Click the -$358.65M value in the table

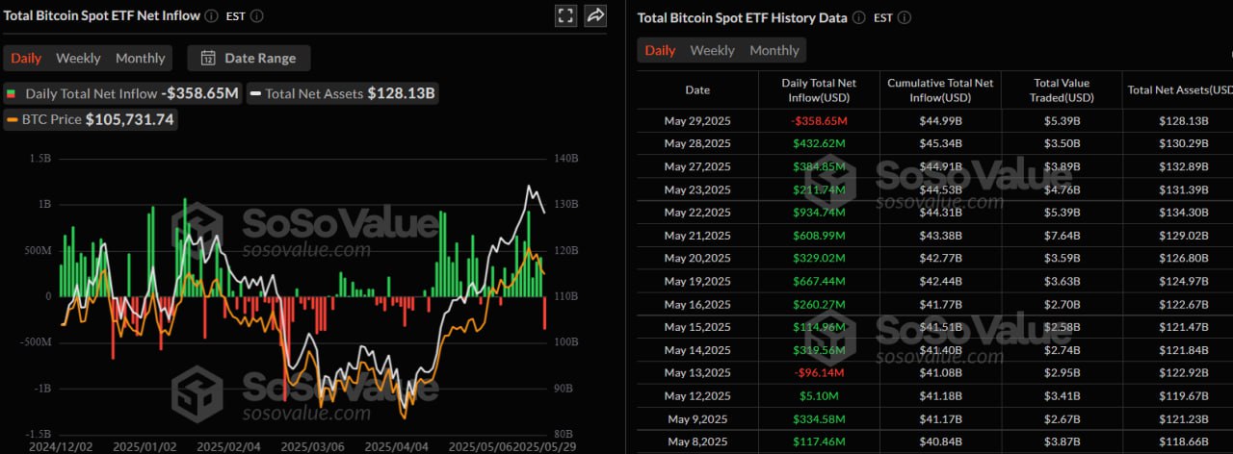819,121
